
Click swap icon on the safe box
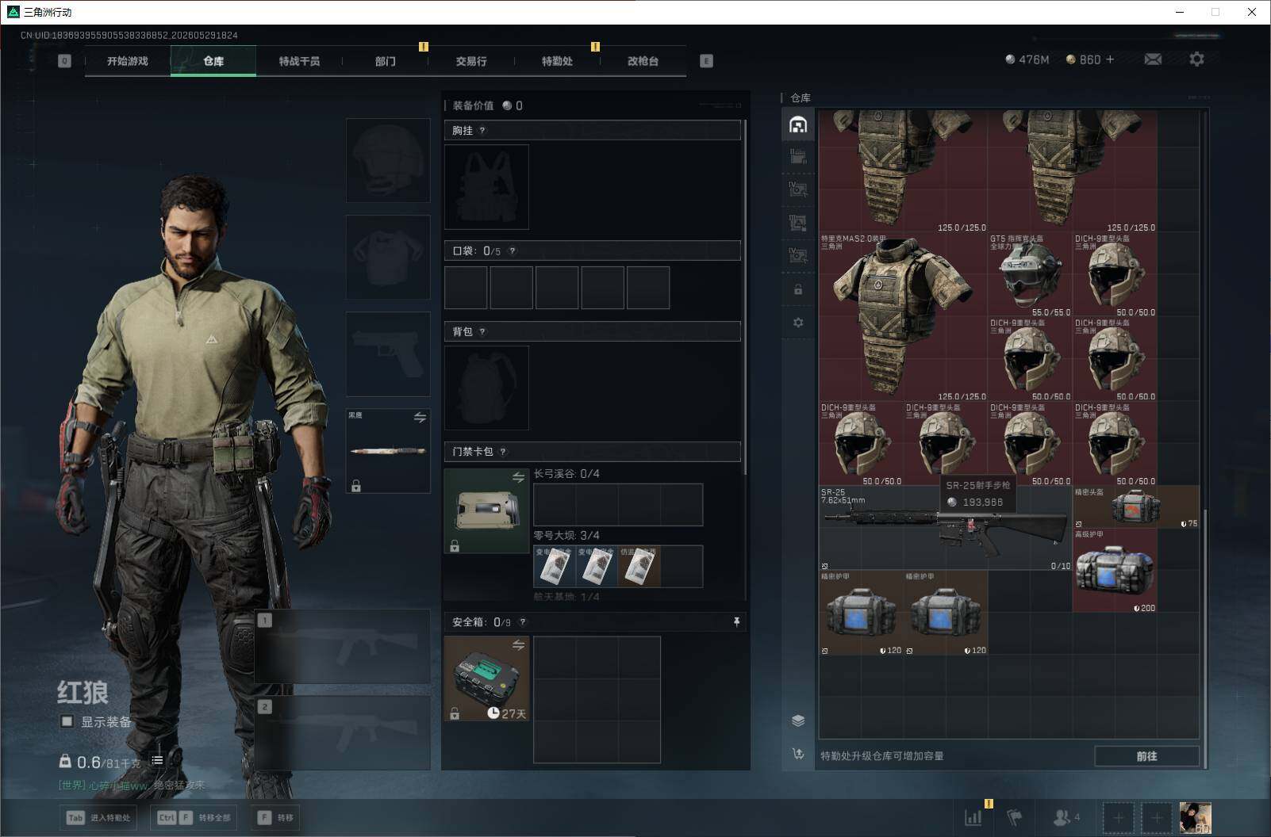coord(518,645)
